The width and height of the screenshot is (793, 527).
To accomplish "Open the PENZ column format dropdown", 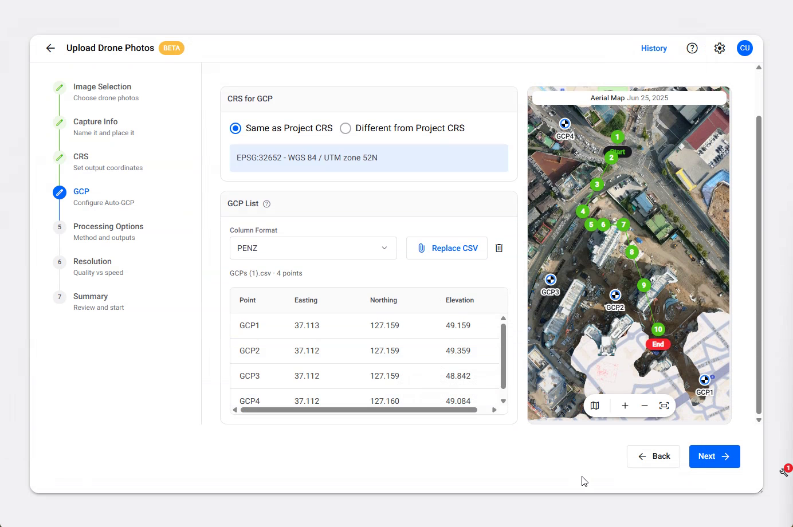I will tap(313, 248).
